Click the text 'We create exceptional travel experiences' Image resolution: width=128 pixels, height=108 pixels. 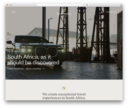point(64,96)
